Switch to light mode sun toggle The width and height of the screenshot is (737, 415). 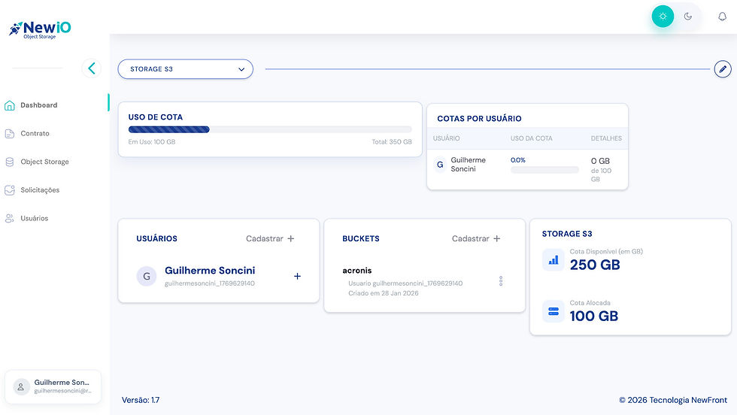(663, 17)
